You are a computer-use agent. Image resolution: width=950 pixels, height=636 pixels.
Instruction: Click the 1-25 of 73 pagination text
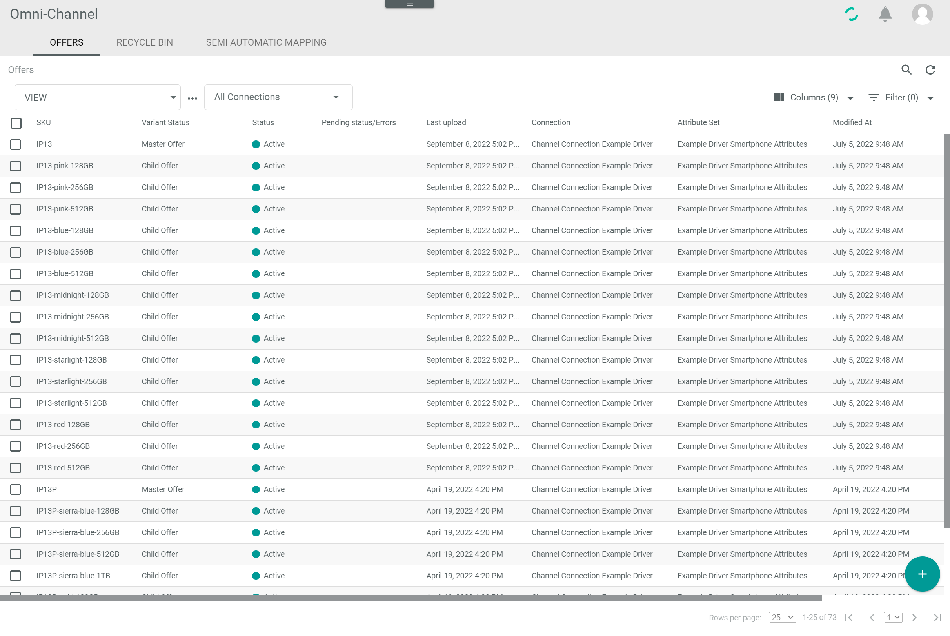click(819, 617)
